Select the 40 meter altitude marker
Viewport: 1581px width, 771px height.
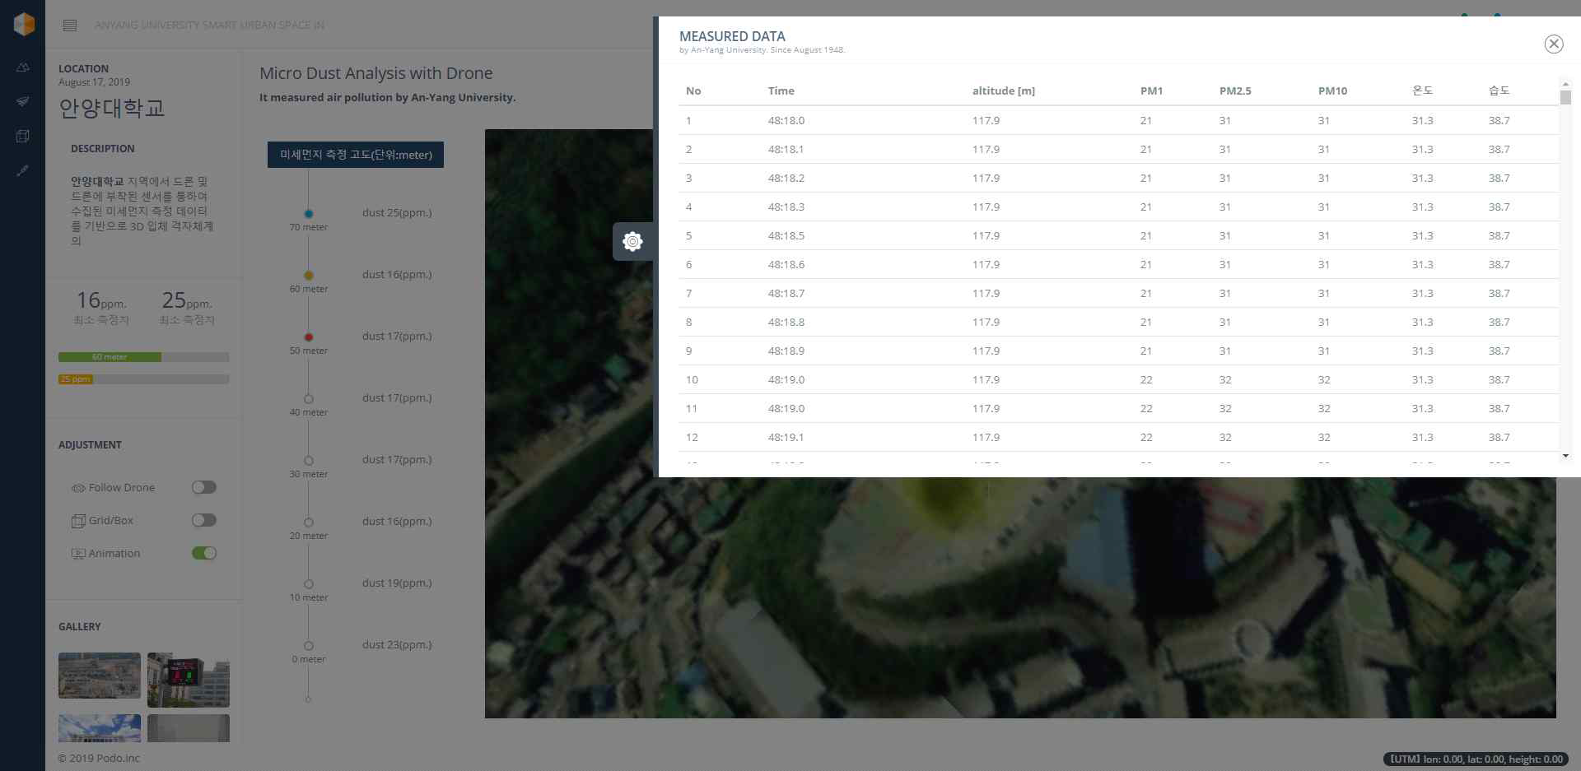(x=309, y=399)
